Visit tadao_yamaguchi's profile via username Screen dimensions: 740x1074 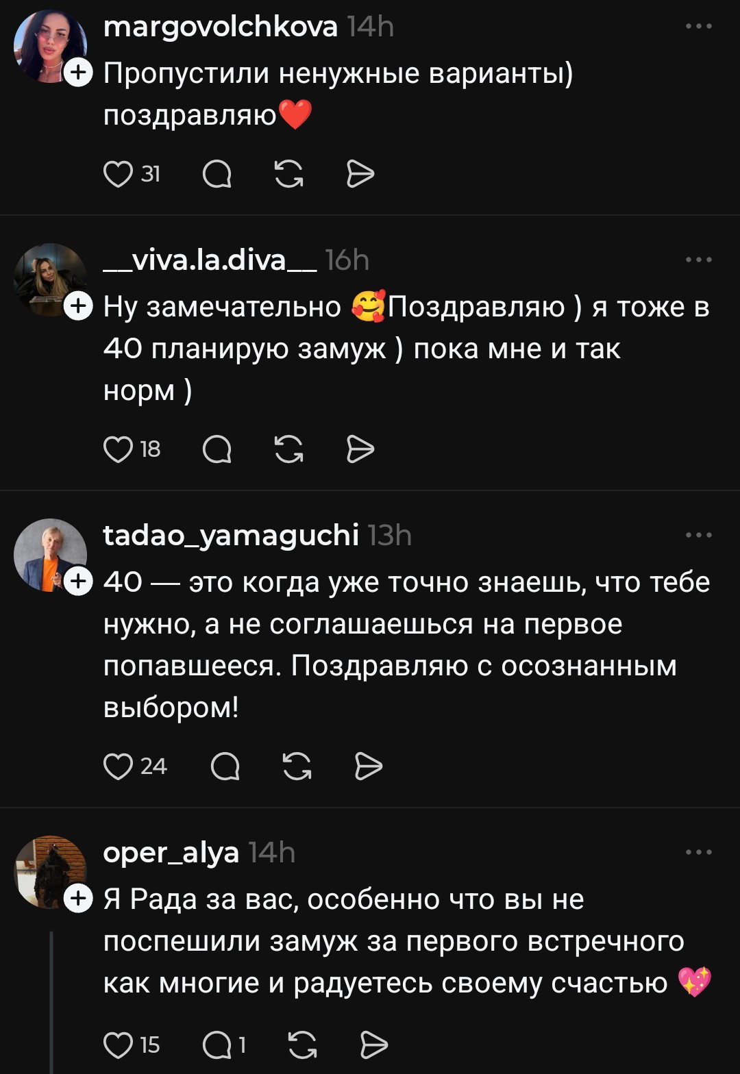coord(231,535)
